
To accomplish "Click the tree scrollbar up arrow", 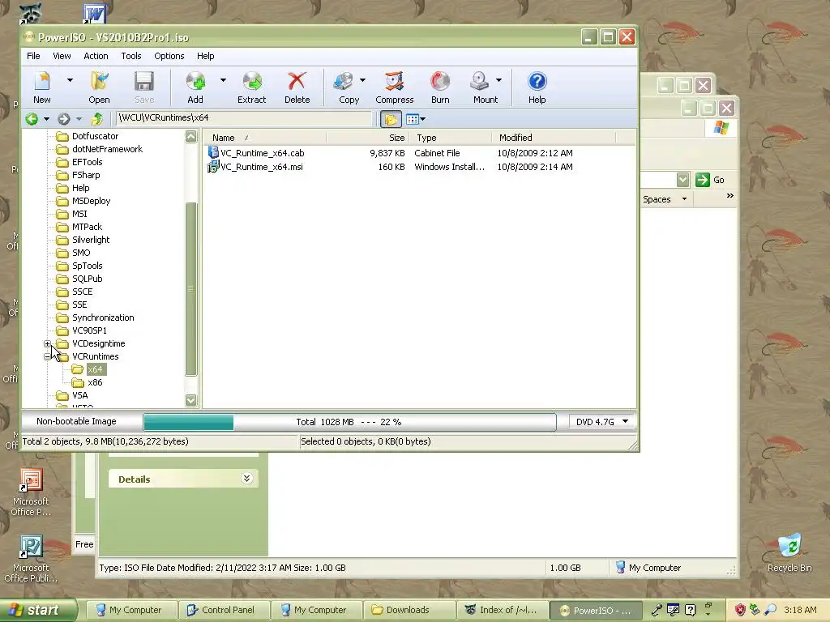I will (191, 137).
